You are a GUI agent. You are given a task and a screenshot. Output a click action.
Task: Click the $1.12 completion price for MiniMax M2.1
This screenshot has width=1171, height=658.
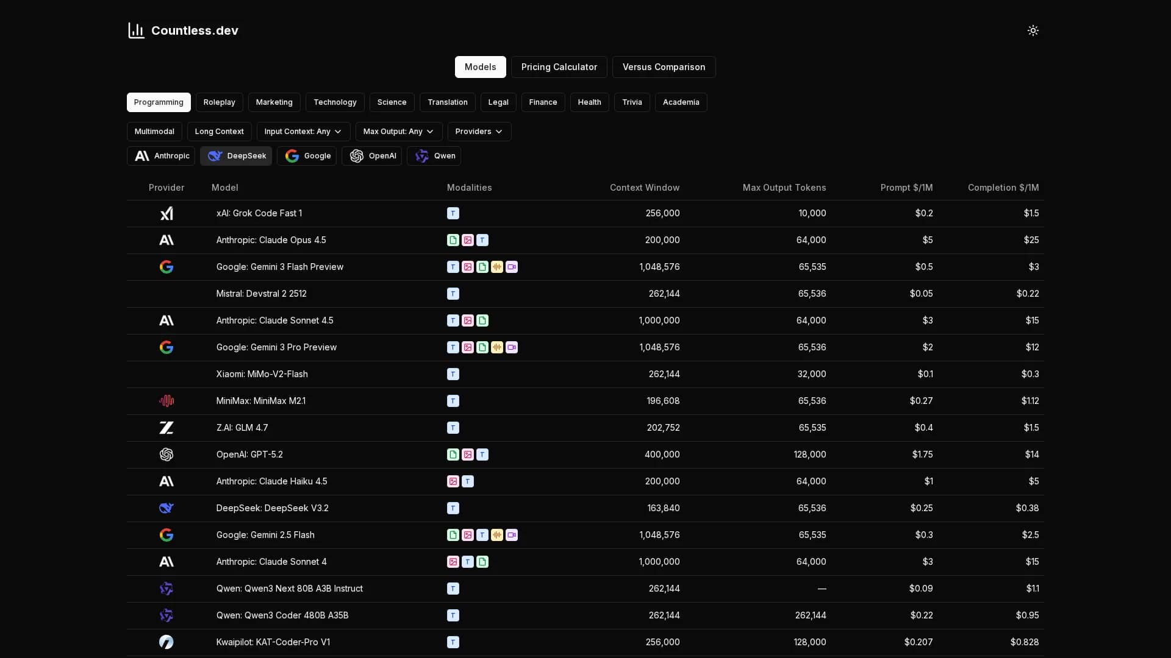point(1030,401)
